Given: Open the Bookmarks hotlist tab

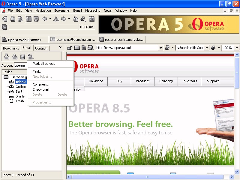Looking at the screenshot, I should click(x=11, y=48).
